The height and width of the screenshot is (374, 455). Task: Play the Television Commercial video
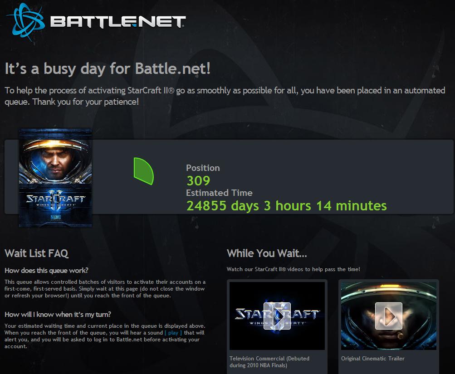277,316
